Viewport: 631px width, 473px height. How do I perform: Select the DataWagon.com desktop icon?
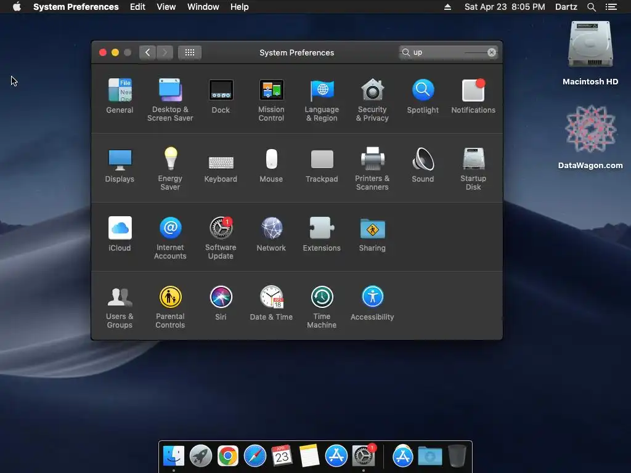[x=590, y=137]
